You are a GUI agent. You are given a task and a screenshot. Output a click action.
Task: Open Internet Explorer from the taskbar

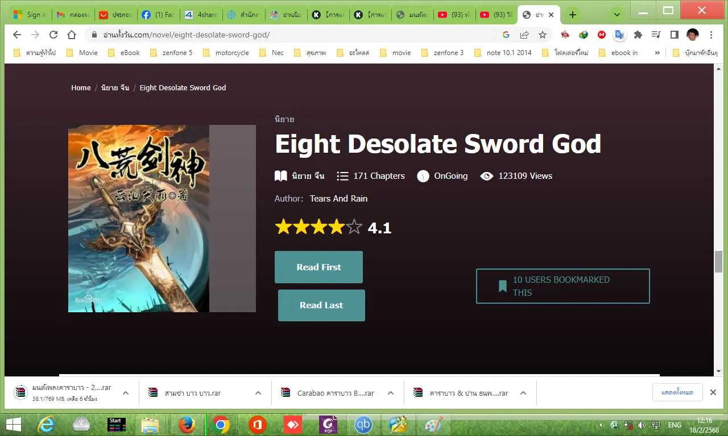coord(45,424)
